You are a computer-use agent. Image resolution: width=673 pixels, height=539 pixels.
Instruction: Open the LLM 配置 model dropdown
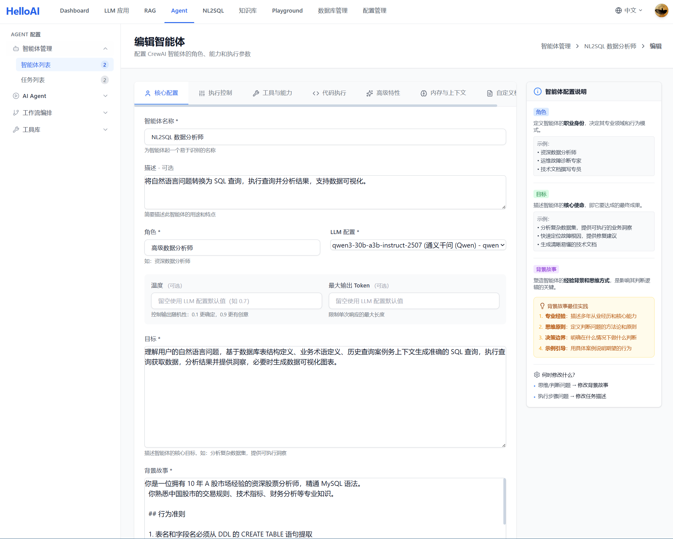[x=418, y=245]
